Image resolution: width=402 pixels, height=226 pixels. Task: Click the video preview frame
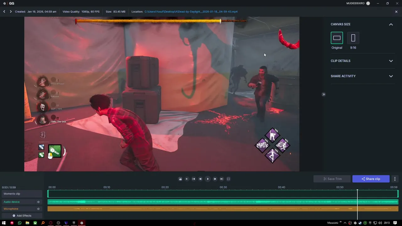162,94
